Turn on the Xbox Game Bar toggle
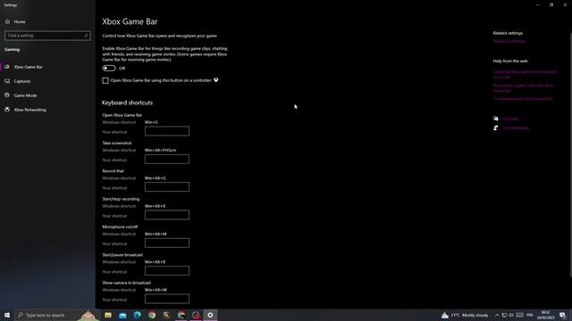Viewport: 572px width, 321px height. 109,68
